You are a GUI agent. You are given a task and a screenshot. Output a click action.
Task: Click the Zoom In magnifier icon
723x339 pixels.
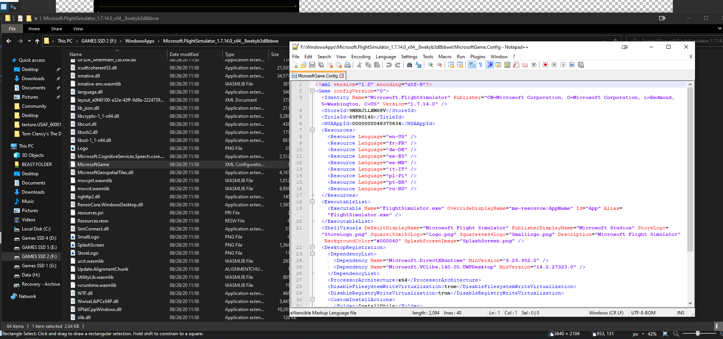[x=430, y=65]
